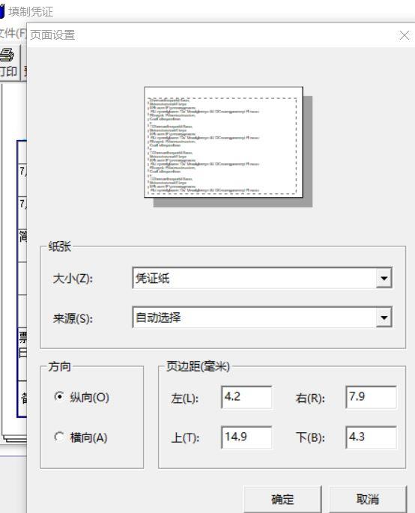Confirm settings with the 确定 button
The height and width of the screenshot is (513, 415).
282,500
